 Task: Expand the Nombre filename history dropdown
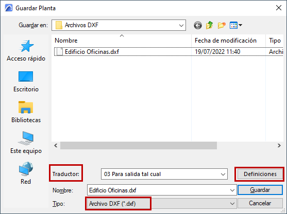[232, 190]
